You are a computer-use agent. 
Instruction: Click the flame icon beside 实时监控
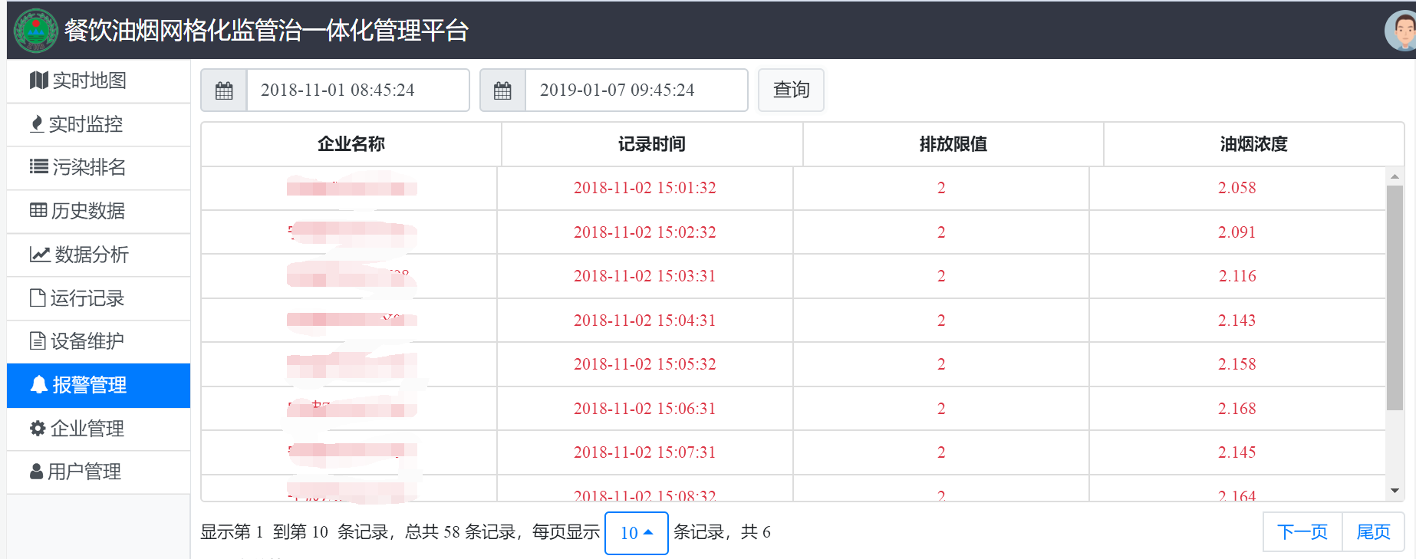coord(37,124)
